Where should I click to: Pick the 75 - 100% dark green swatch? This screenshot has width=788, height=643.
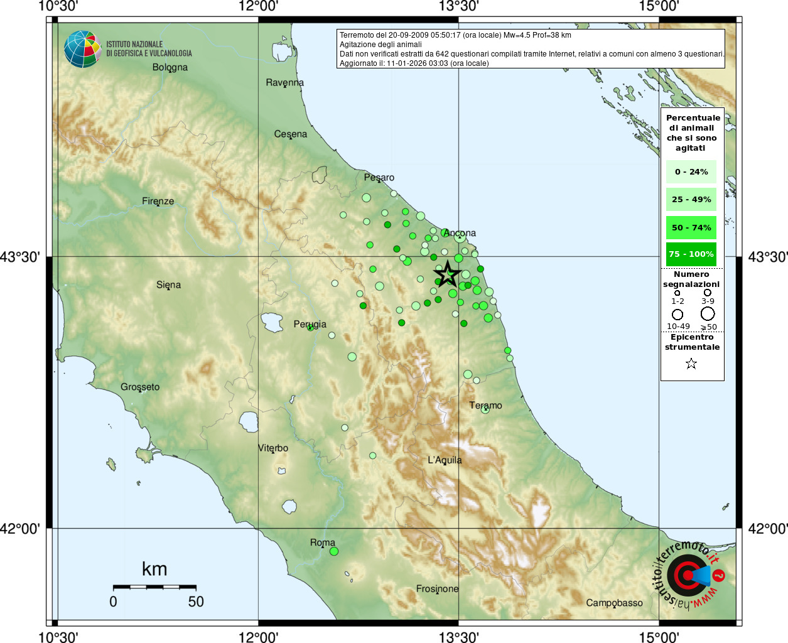691,254
